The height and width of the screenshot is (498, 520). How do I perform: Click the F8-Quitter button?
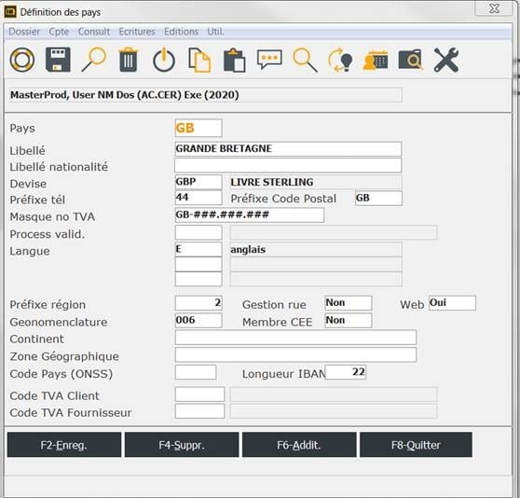416,445
